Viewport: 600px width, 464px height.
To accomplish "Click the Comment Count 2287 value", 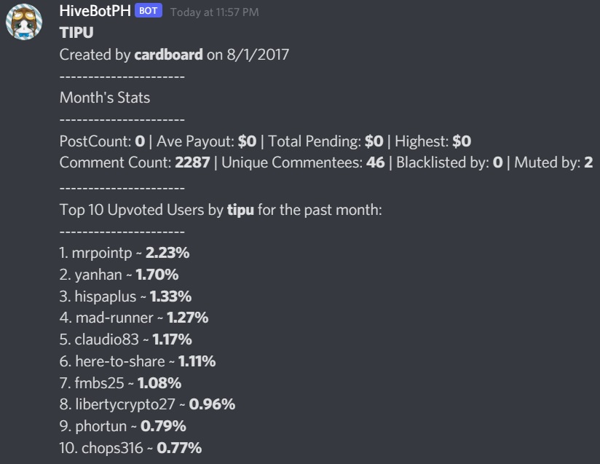I will (192, 162).
